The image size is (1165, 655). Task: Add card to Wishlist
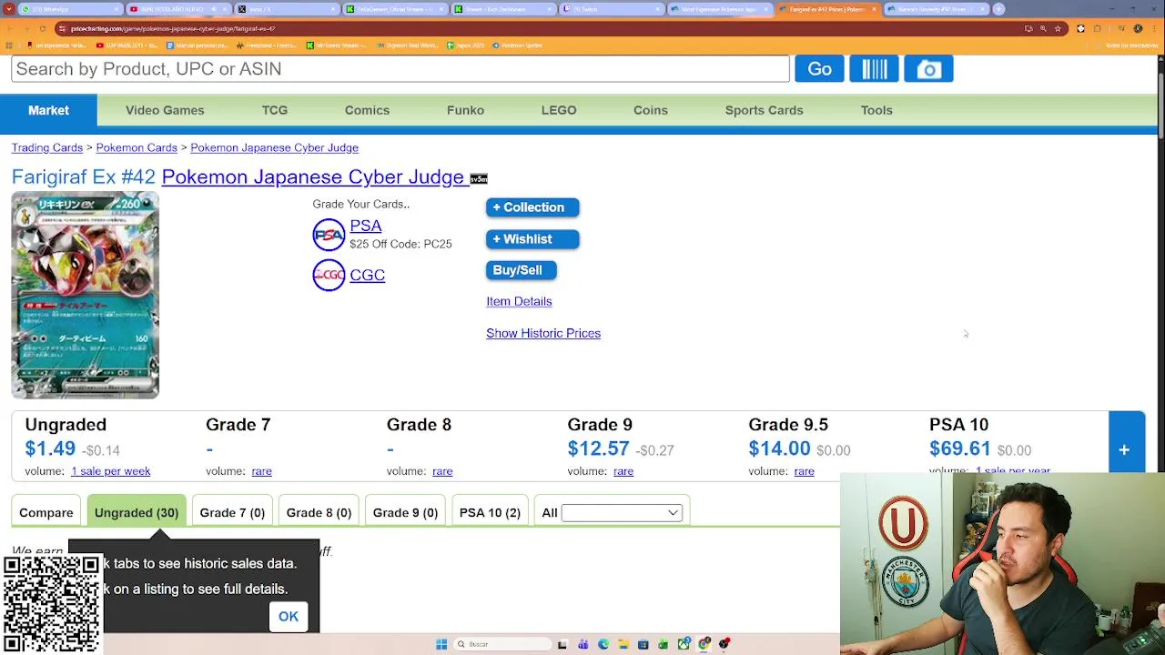click(532, 239)
